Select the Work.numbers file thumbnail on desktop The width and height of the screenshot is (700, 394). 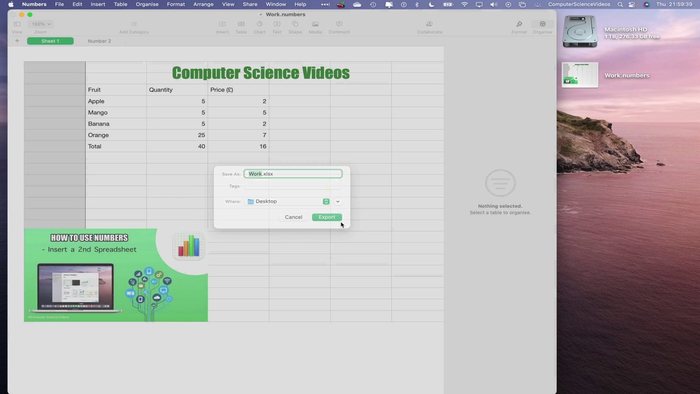[x=580, y=75]
